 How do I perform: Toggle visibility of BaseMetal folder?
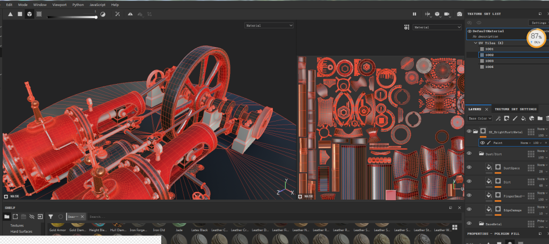(469, 223)
